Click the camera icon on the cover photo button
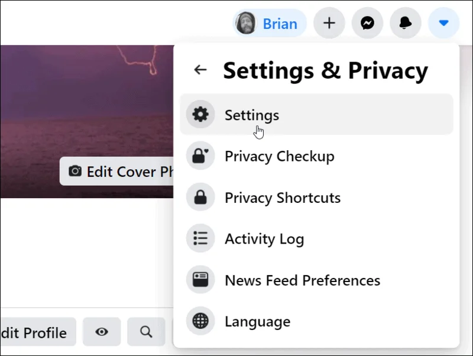This screenshot has height=356, width=473. tap(75, 171)
